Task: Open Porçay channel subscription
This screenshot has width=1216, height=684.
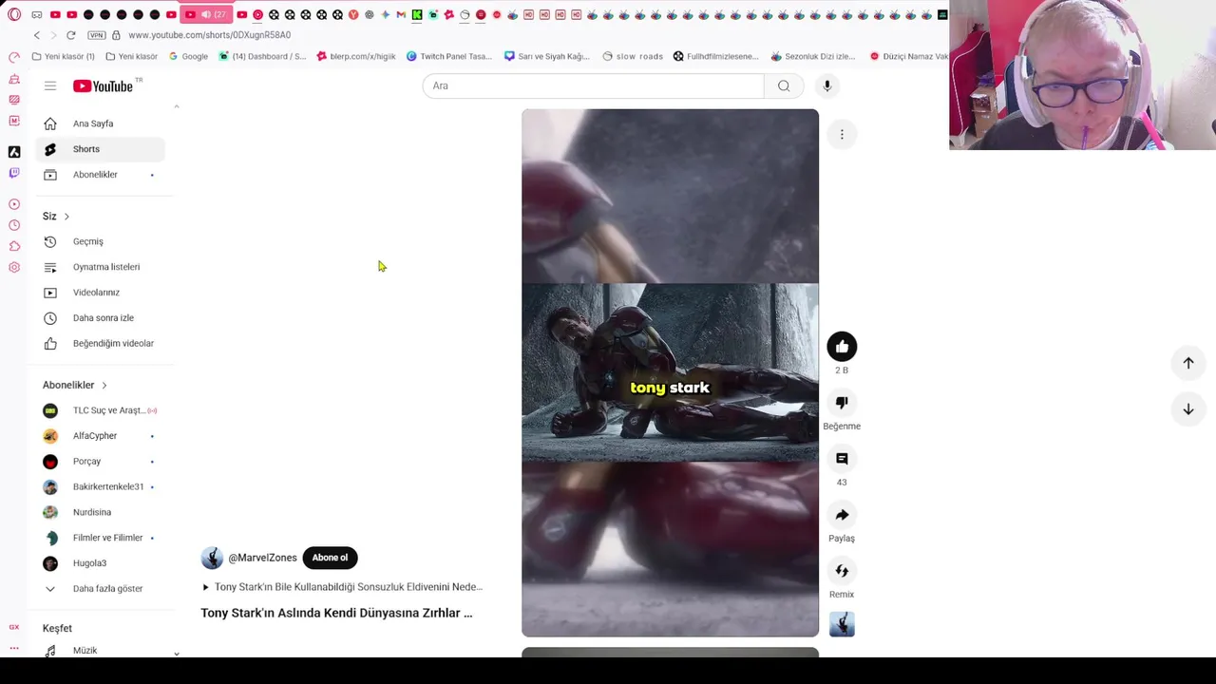Action: click(x=100, y=462)
